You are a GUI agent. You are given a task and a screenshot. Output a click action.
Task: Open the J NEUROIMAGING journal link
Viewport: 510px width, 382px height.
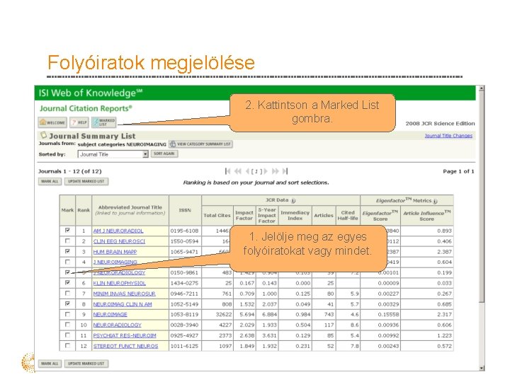115,262
